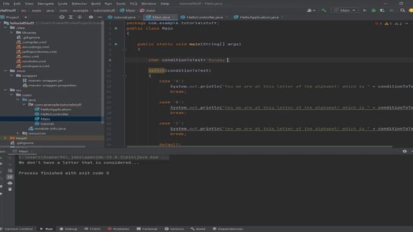The width and height of the screenshot is (413, 232).
Task: Run the application with the green Run button
Action: [365, 10]
